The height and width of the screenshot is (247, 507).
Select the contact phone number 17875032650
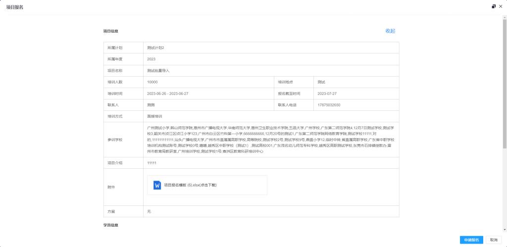pos(329,105)
